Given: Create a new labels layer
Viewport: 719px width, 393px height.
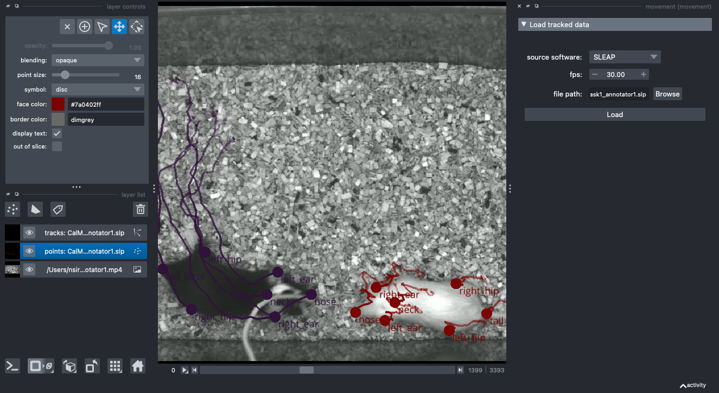Looking at the screenshot, I should tap(58, 209).
